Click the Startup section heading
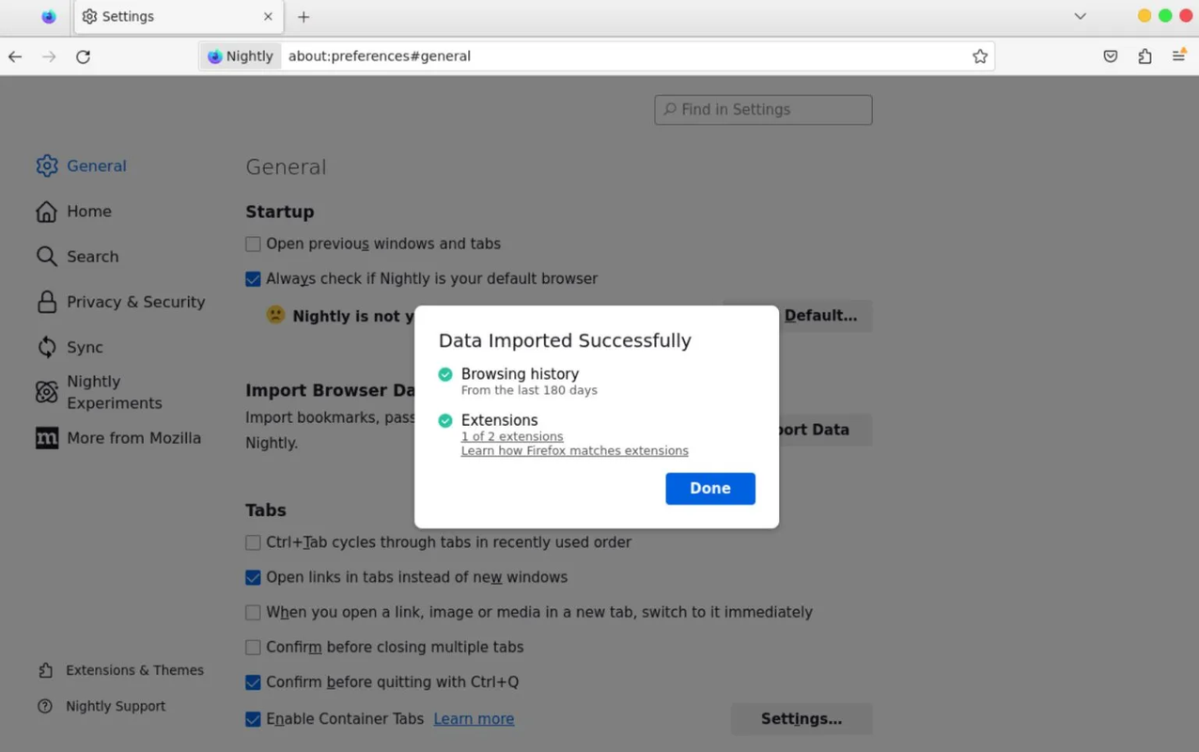 tap(280, 212)
